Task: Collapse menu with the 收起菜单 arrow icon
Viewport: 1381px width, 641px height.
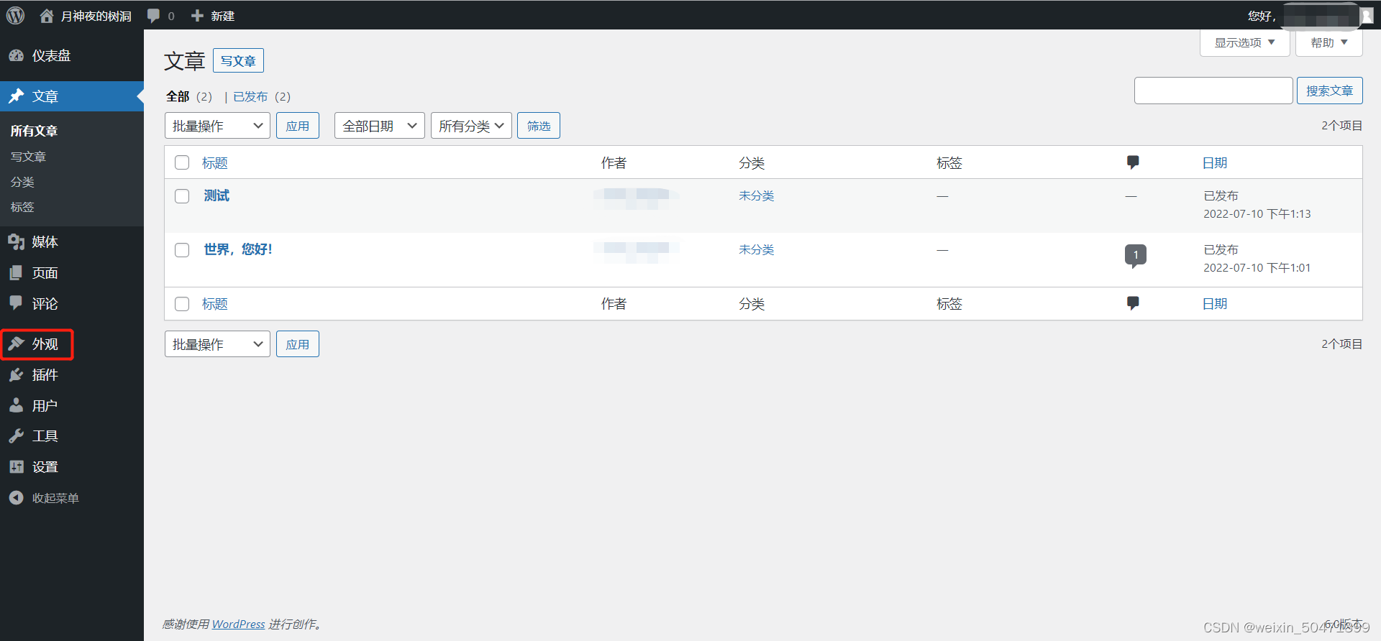Action: [x=17, y=497]
